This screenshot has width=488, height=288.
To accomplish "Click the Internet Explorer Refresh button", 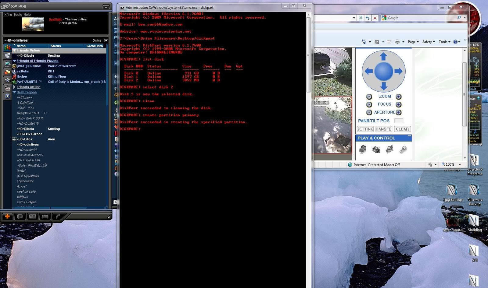I will [368, 18].
